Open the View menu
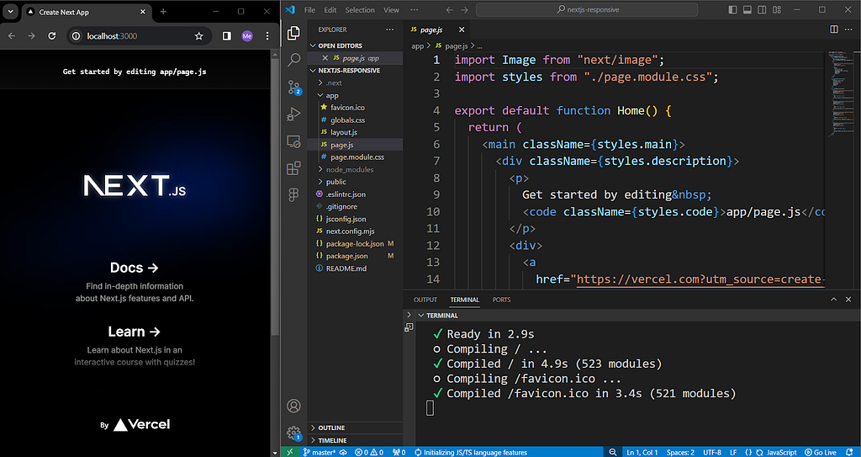Viewport: 861px width, 457px height. click(391, 10)
